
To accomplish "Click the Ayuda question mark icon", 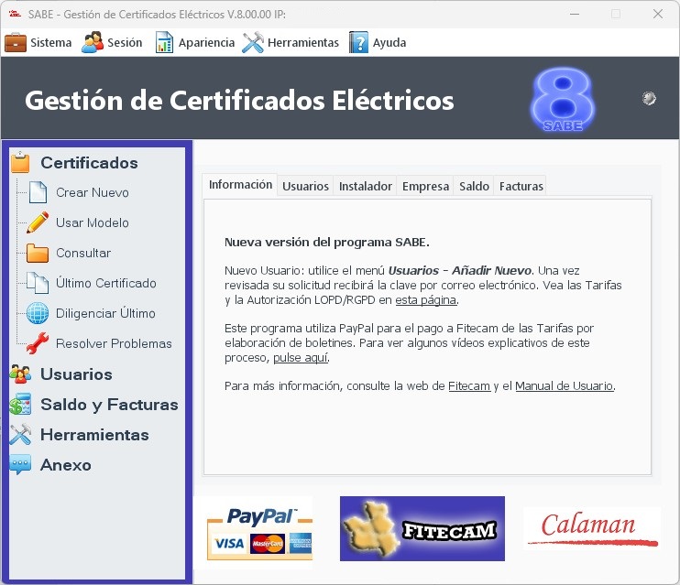I will (x=358, y=42).
